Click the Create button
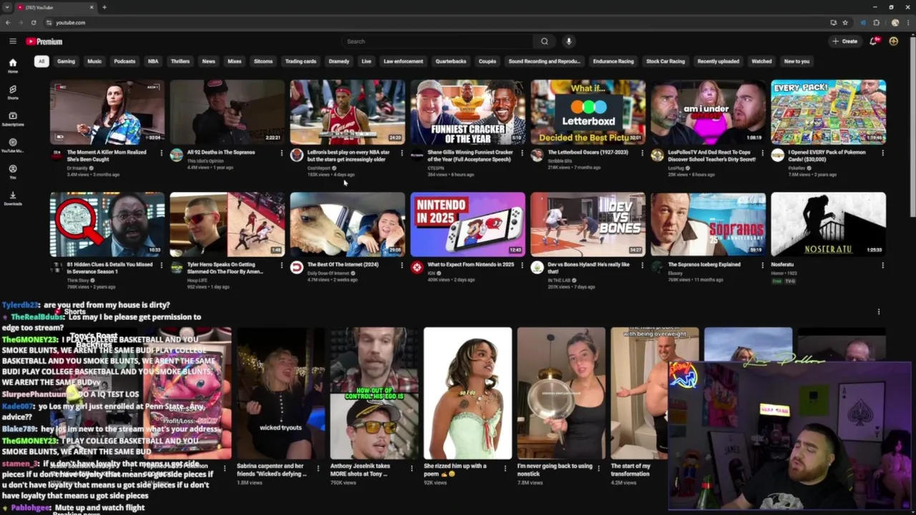This screenshot has height=515, width=916. pyautogui.click(x=845, y=41)
